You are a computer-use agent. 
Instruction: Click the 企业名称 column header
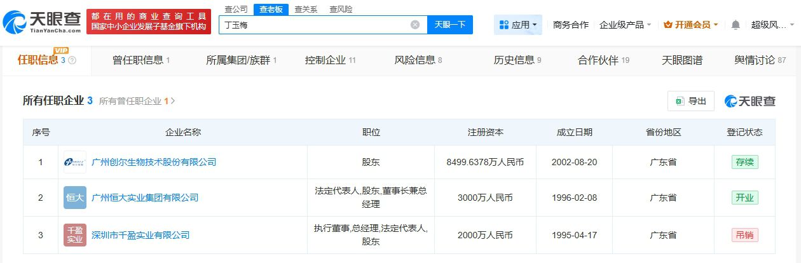(x=183, y=132)
